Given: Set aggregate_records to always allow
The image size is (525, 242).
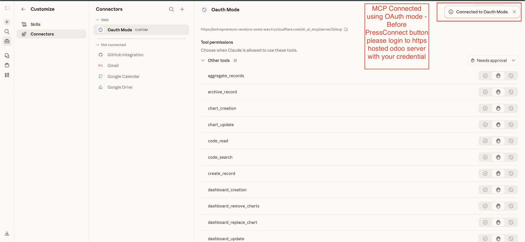Looking at the screenshot, I should click(485, 76).
